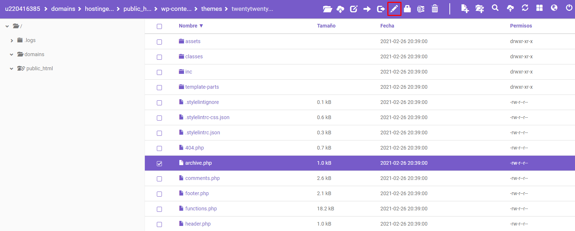
Task: Go to themes in the breadcrumb
Action: tap(212, 9)
